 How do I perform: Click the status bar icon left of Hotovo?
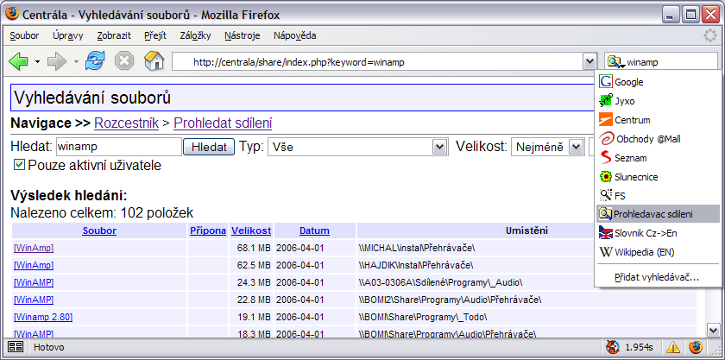tap(15, 347)
